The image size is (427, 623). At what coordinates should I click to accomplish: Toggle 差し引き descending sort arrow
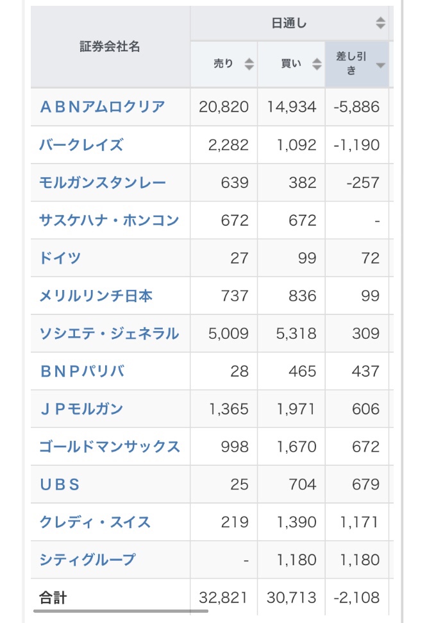pyautogui.click(x=381, y=65)
